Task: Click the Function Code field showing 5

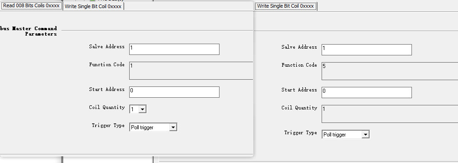Action: click(390, 71)
